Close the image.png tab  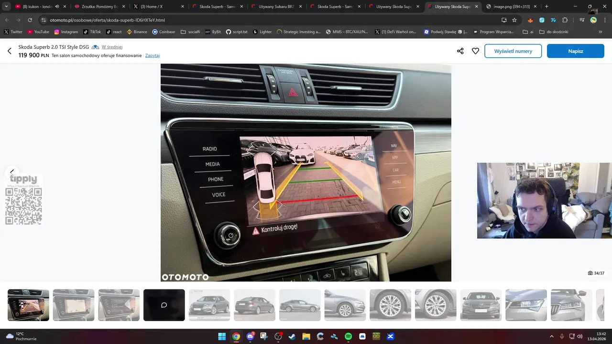point(535,7)
